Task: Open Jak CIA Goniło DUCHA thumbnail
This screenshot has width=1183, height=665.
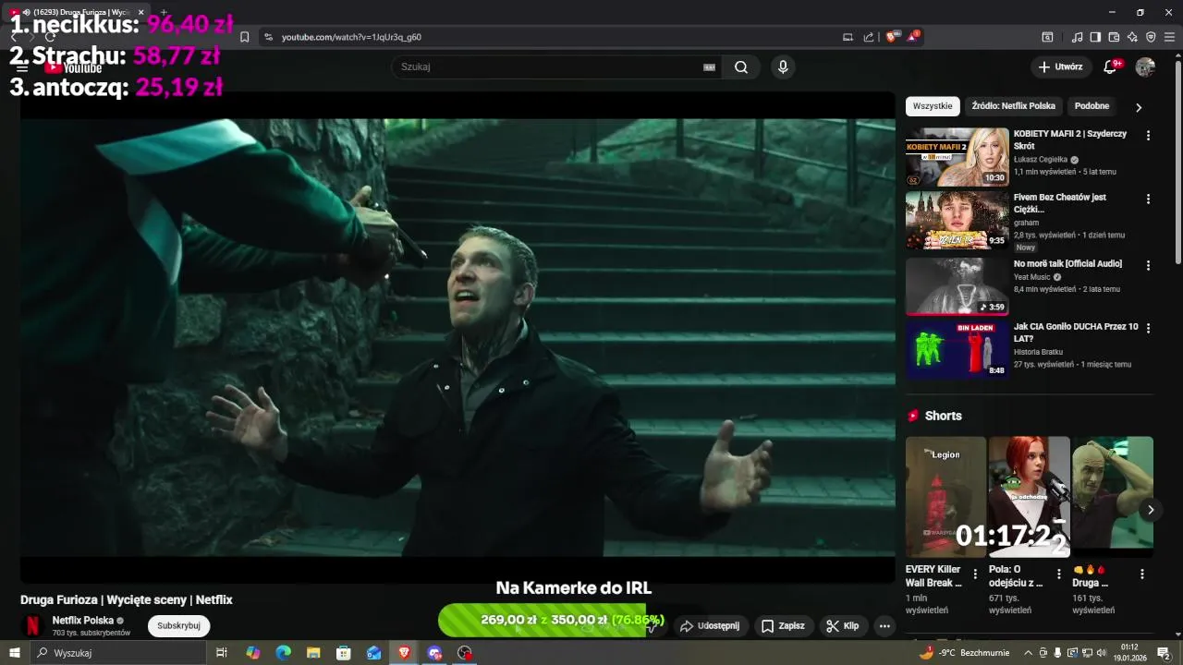Action: [957, 349]
